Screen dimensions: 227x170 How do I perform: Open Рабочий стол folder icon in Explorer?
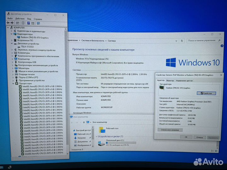click(x=102, y=130)
